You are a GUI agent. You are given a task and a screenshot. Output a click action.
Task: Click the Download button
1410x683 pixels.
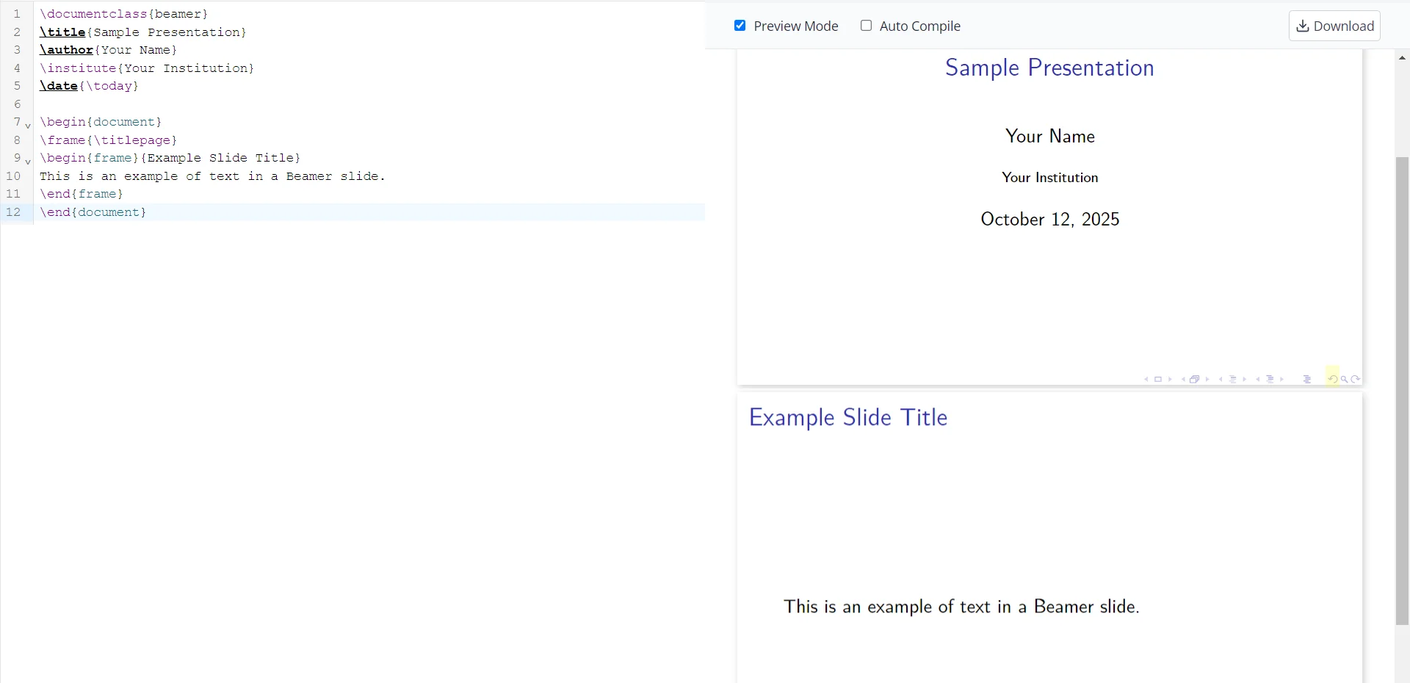[x=1334, y=26]
